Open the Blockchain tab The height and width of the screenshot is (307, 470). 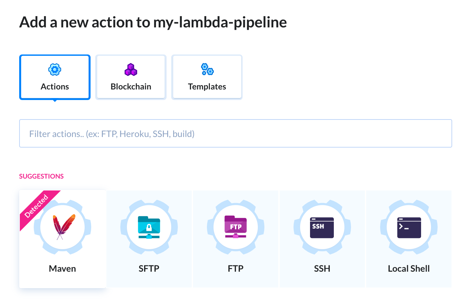131,77
